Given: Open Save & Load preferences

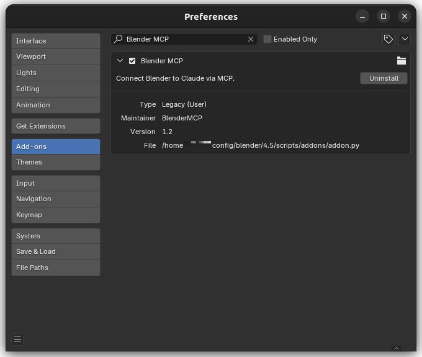Looking at the screenshot, I should tap(56, 251).
